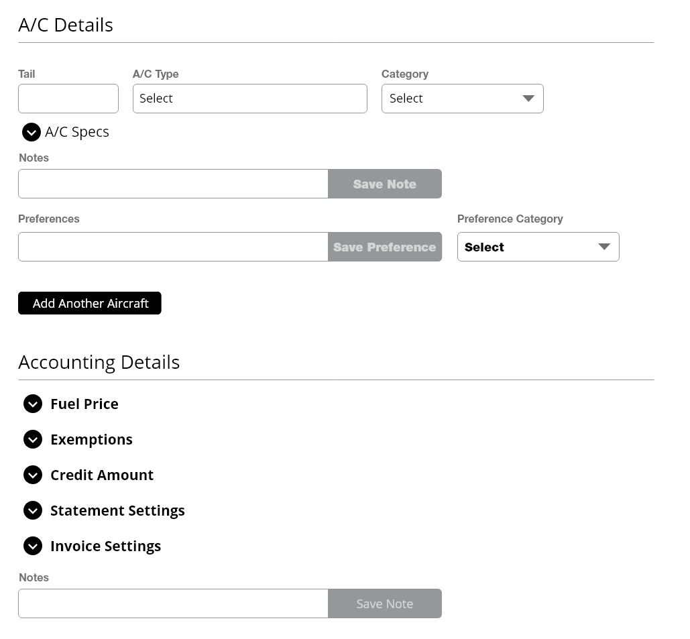The image size is (690, 639).
Task: Click Save Note under Accounting Details
Action: pos(384,603)
